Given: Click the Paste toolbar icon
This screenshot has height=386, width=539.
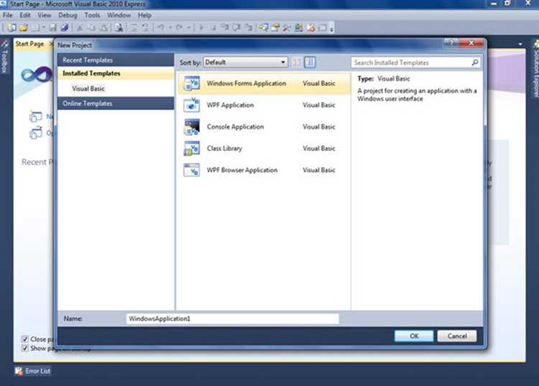Looking at the screenshot, I should (104, 28).
